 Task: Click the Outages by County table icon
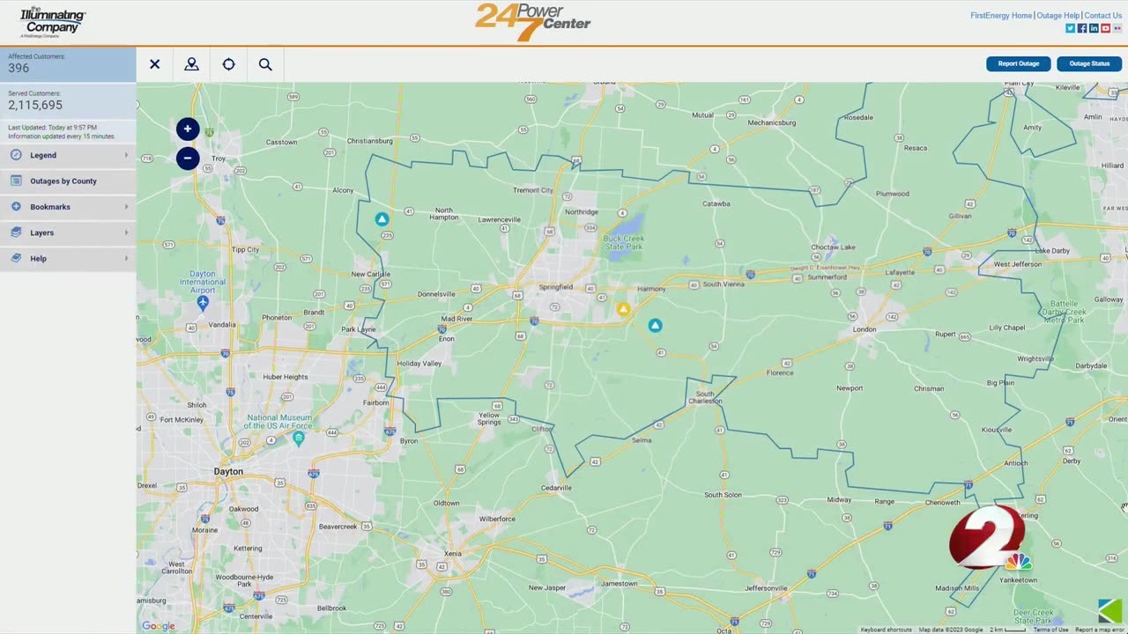pos(16,181)
